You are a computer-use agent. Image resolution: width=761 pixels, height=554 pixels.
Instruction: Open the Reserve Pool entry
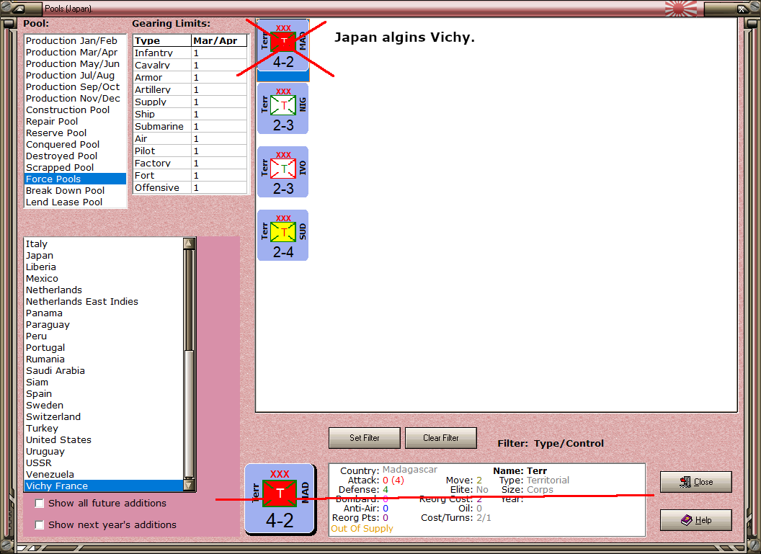click(x=75, y=133)
